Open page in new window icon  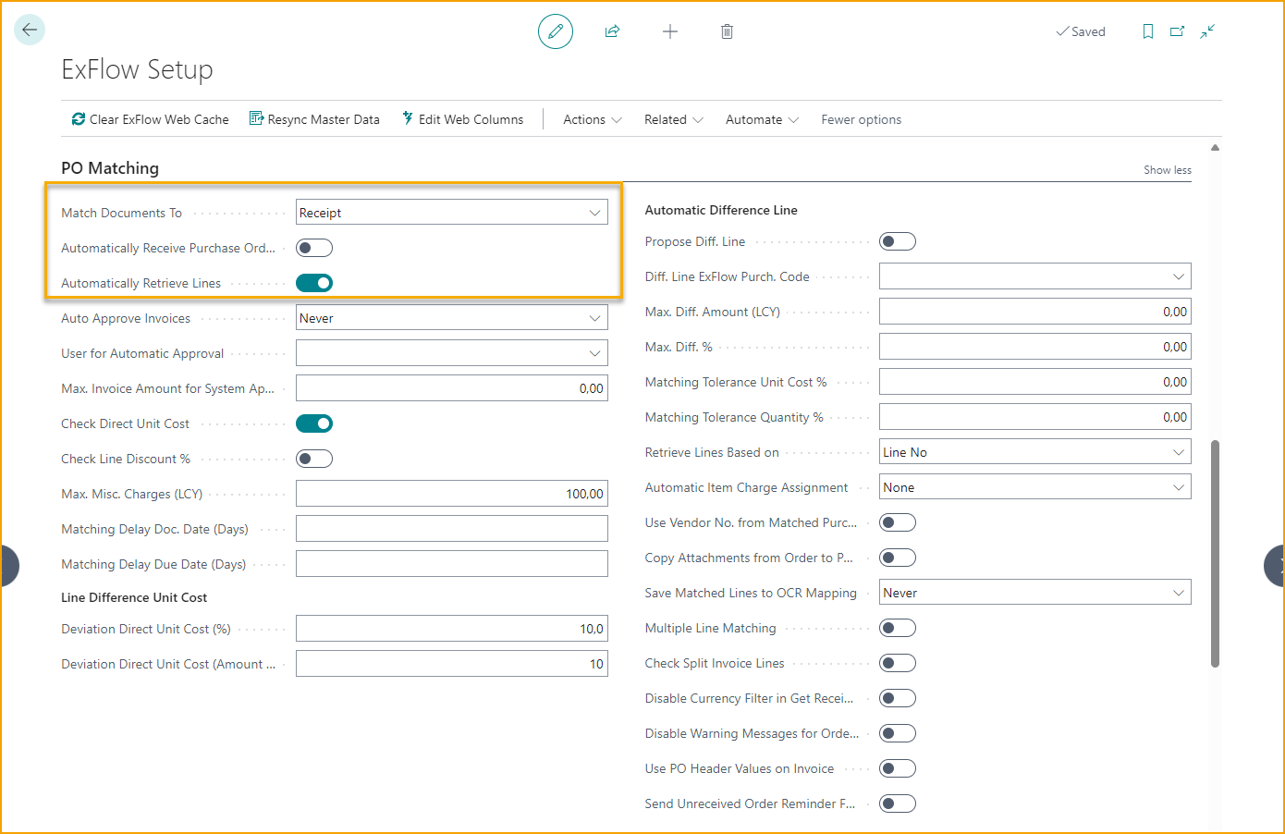click(1178, 31)
